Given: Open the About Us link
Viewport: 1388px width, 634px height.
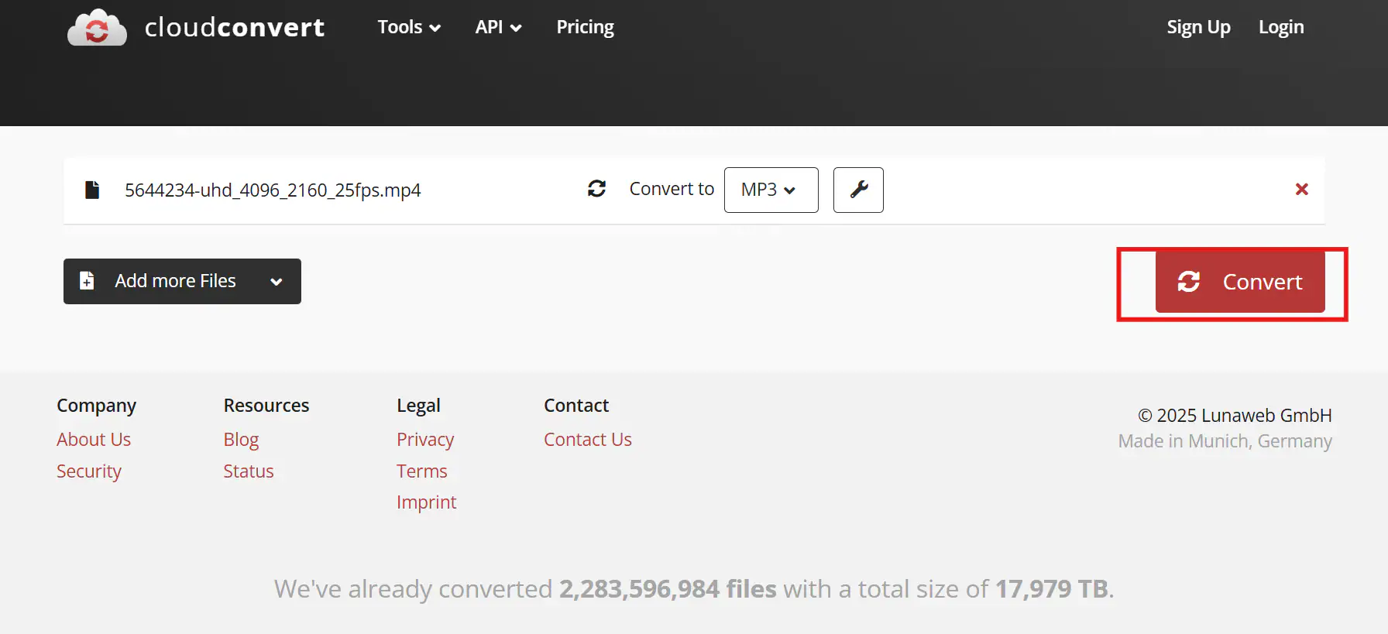Looking at the screenshot, I should pos(94,439).
